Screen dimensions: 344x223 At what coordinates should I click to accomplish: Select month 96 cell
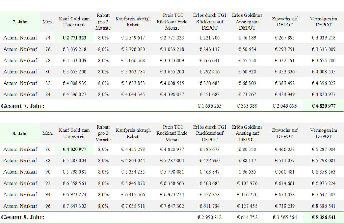(48, 206)
